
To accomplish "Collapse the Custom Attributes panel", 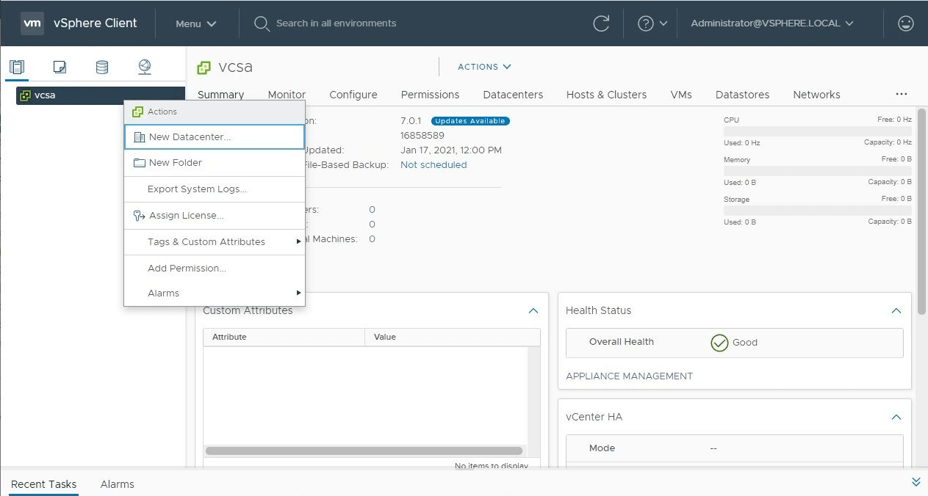I will 533,311.
